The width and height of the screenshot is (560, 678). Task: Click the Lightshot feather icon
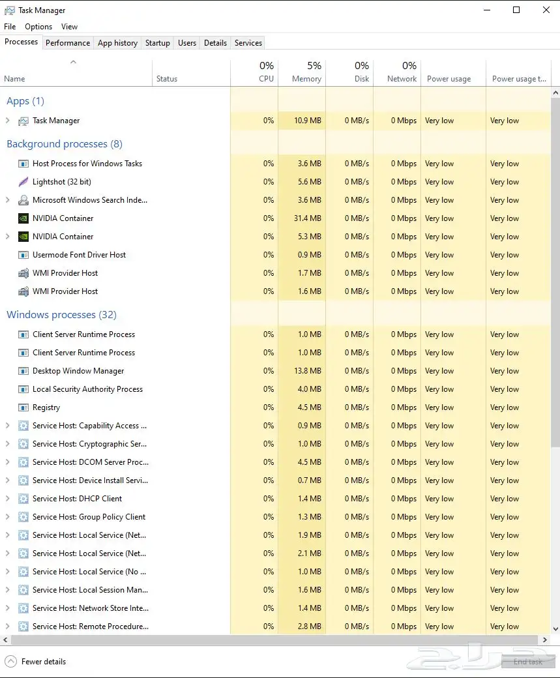click(x=23, y=182)
